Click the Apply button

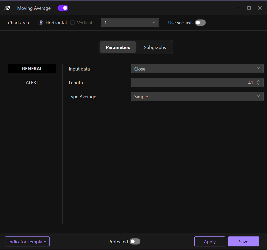pyautogui.click(x=209, y=242)
